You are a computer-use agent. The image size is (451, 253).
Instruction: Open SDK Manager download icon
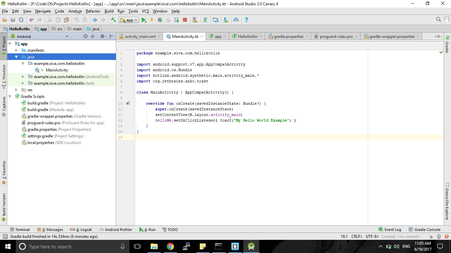coord(225,20)
